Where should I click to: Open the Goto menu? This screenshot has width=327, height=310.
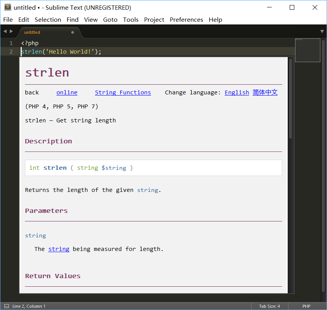click(110, 20)
